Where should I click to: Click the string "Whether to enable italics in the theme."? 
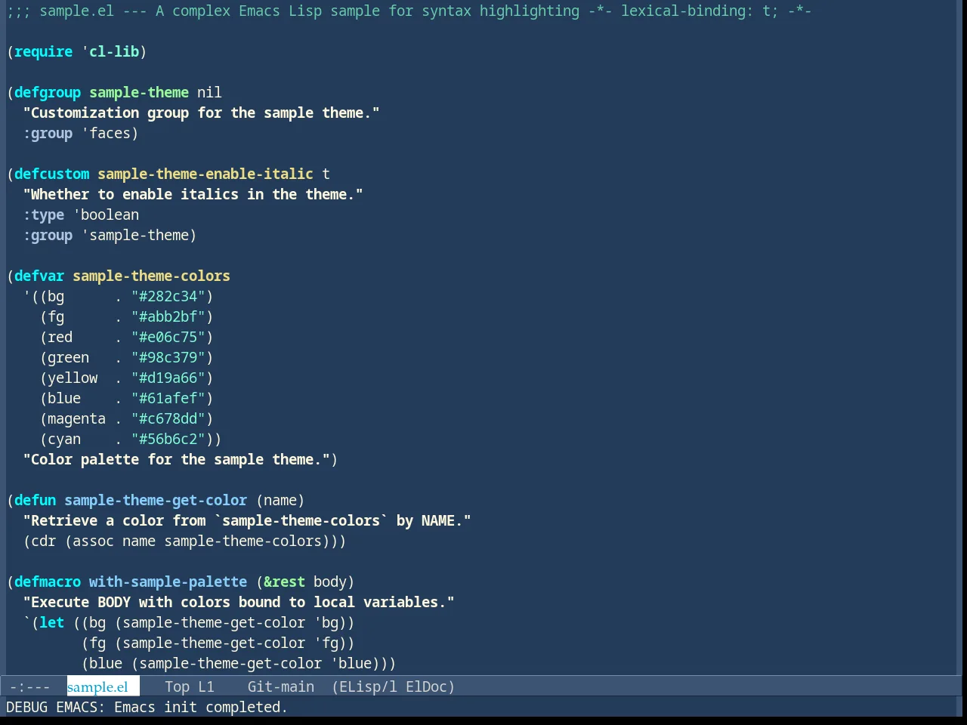193,194
